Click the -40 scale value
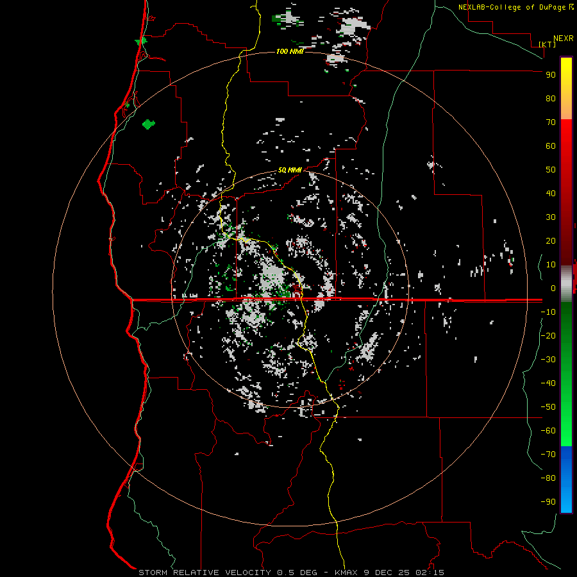Image resolution: width=577 pixels, height=577 pixels. click(x=548, y=383)
